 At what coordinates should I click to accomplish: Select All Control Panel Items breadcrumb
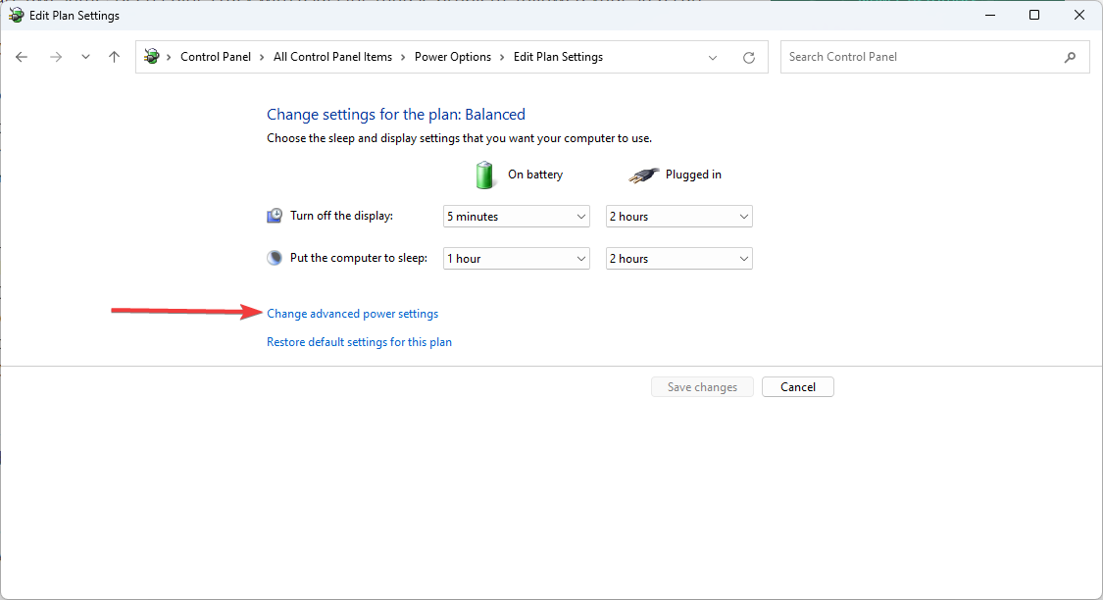coord(332,57)
